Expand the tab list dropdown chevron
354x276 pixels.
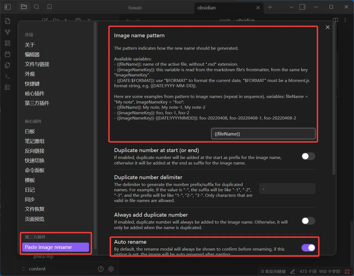pos(291,7)
